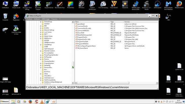
Task: Open the zemana anti-m folder on desktop
Action: click(16, 91)
